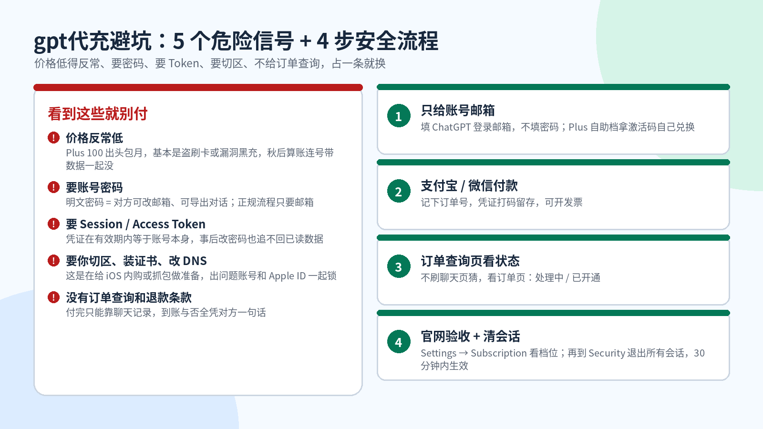The width and height of the screenshot is (763, 429).
Task: Select the step heading 只给账号邮箱
Action: [x=458, y=111]
